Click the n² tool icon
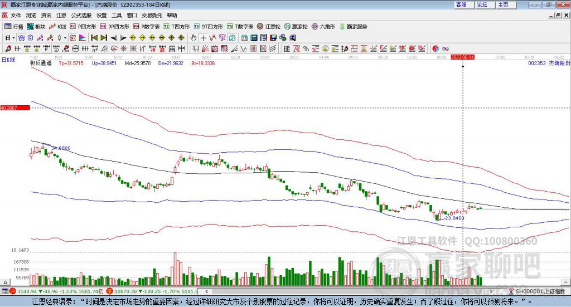 pyautogui.click(x=95, y=48)
